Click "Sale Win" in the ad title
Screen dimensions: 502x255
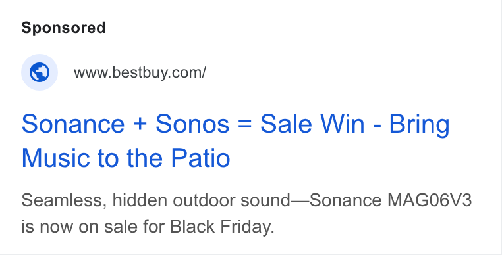pos(312,124)
